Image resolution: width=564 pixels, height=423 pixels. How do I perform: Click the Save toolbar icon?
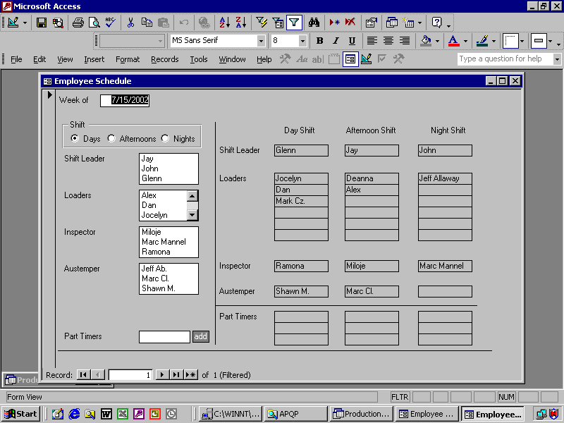pyautogui.click(x=42, y=23)
